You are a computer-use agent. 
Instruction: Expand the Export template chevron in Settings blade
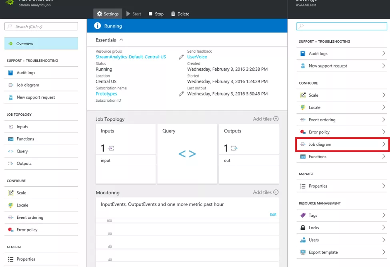click(x=384, y=252)
